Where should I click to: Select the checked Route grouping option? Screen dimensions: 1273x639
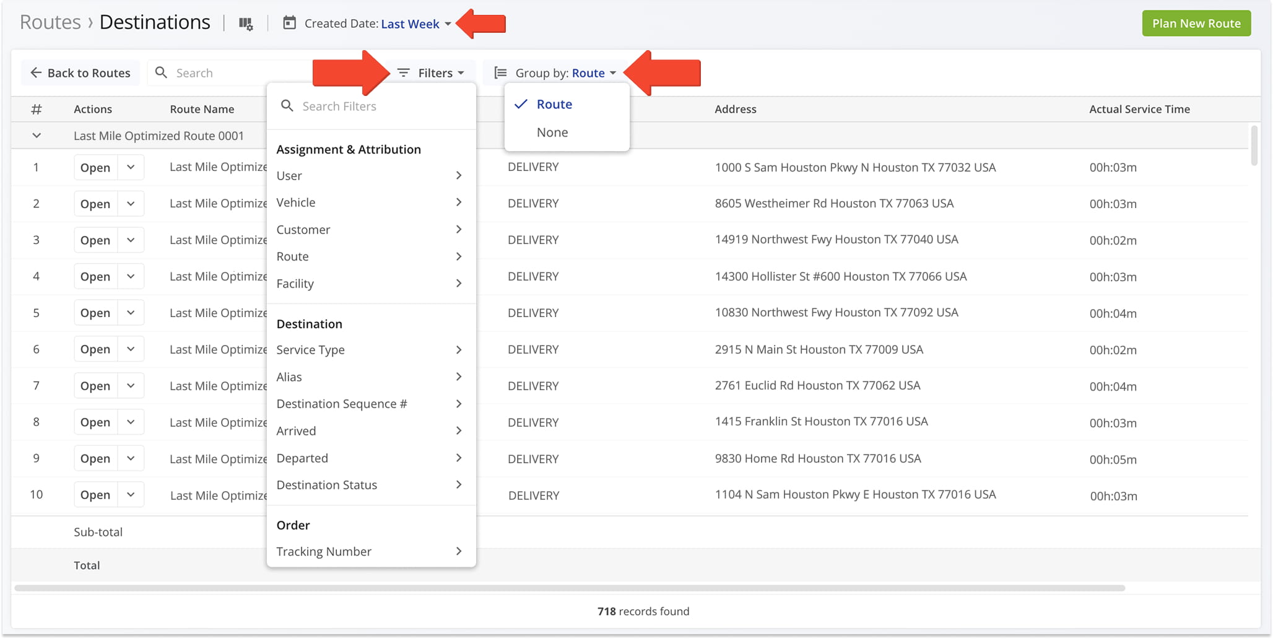(x=554, y=104)
